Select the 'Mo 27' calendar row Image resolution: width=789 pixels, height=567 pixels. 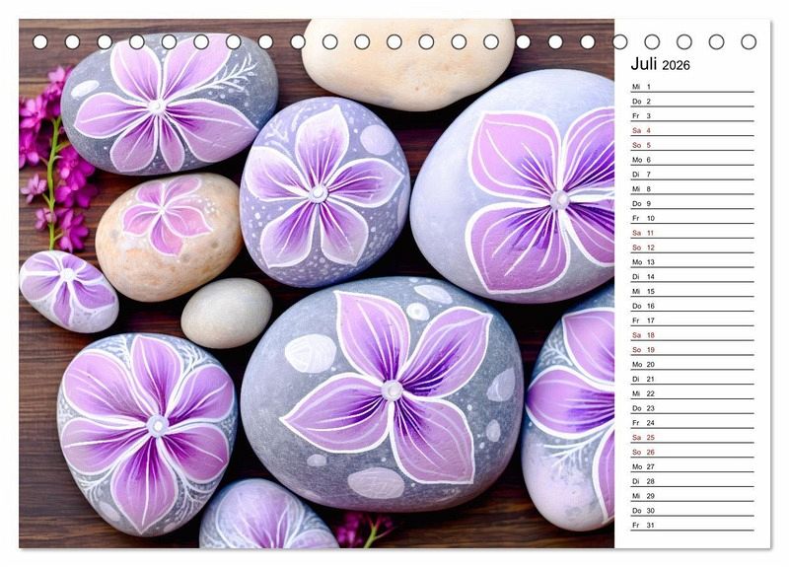(692, 465)
